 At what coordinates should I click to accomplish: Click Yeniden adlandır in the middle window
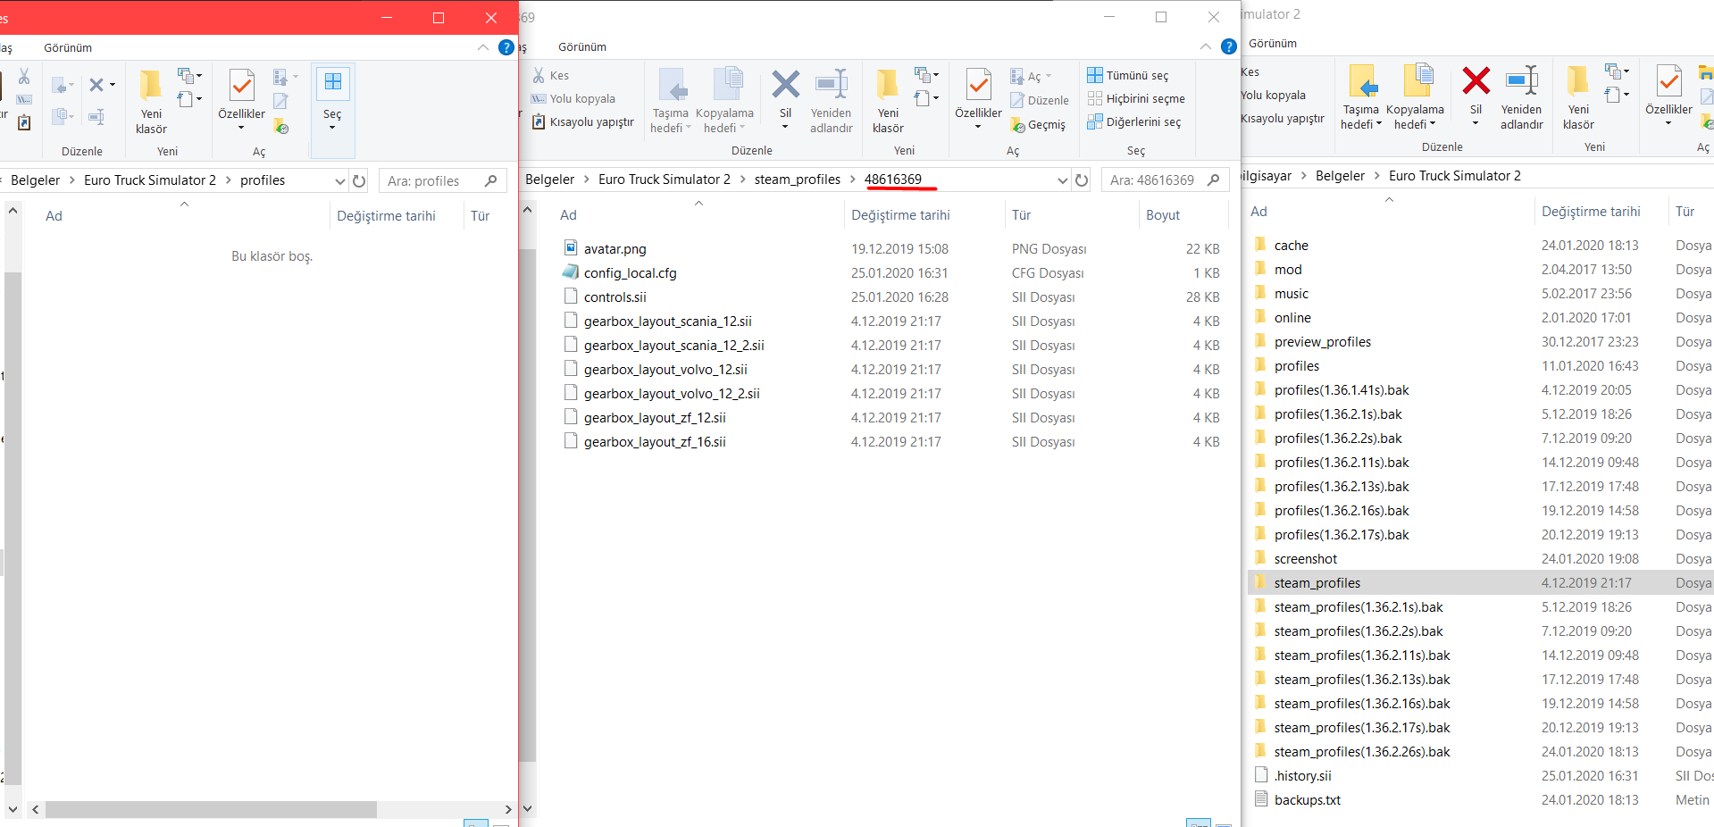[x=831, y=101]
